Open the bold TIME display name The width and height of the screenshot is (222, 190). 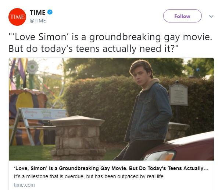37,13
